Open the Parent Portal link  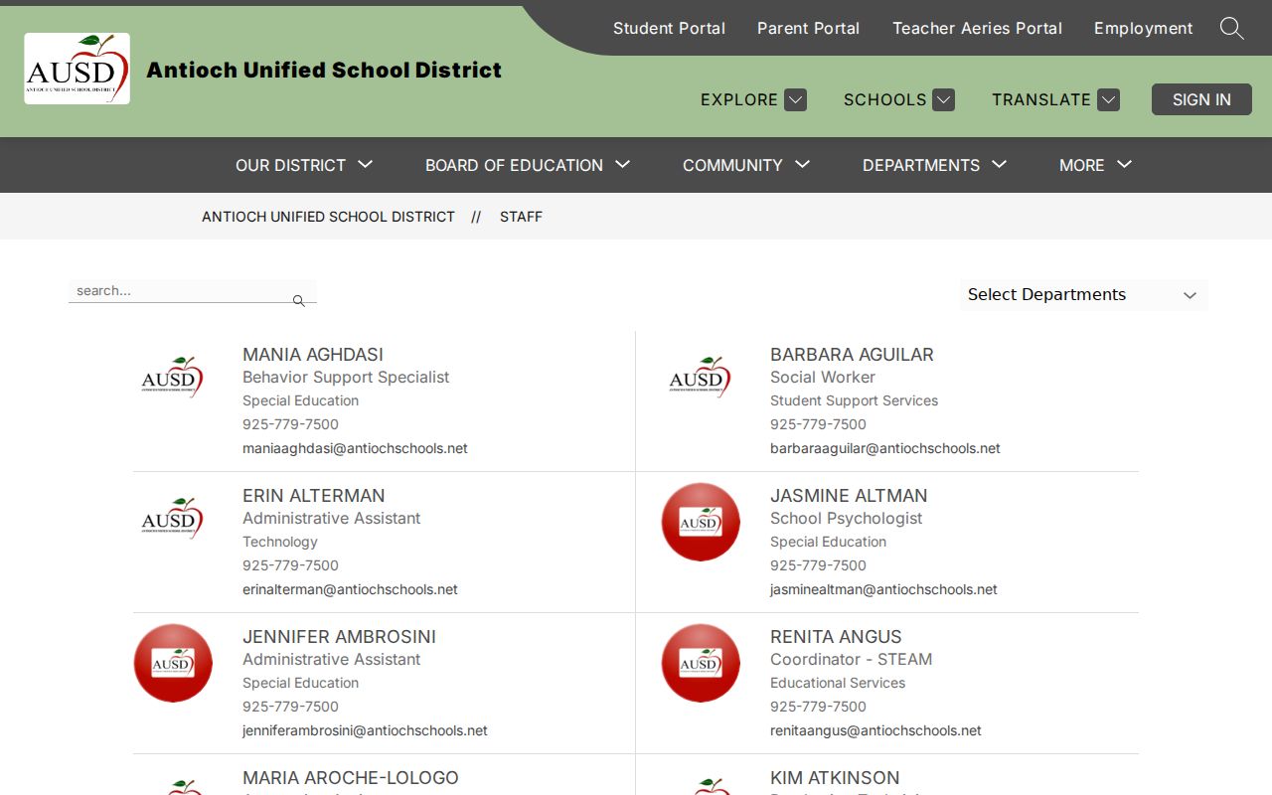click(808, 28)
